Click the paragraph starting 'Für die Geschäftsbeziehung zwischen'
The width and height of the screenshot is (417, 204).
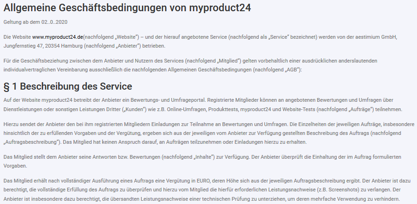click(x=190, y=65)
